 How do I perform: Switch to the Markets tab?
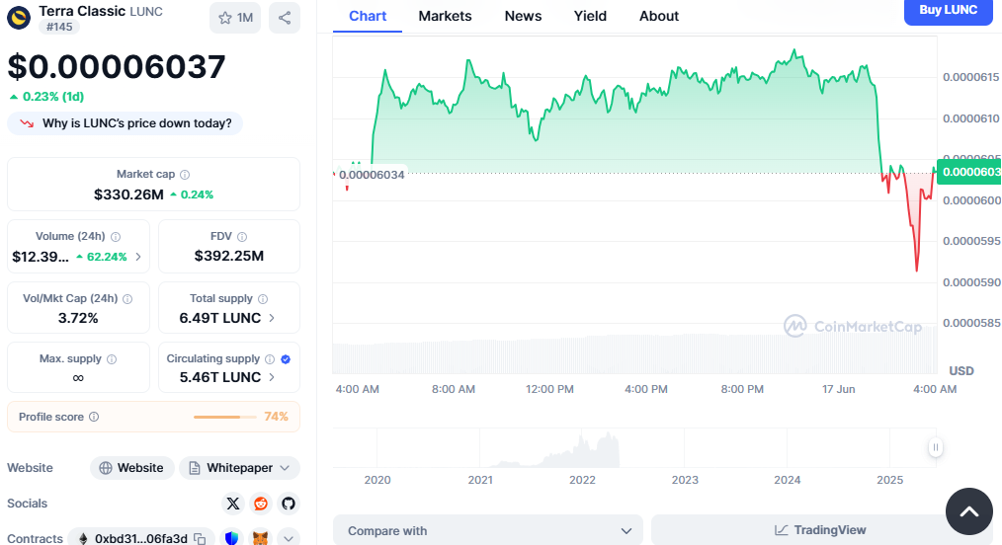point(445,16)
